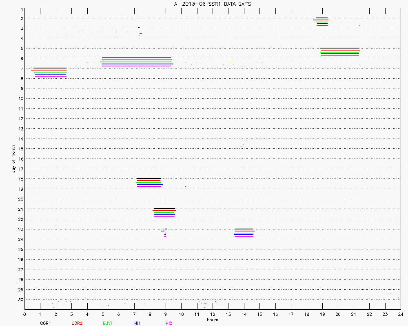Click the green EUVI legend label

pyautogui.click(x=108, y=323)
